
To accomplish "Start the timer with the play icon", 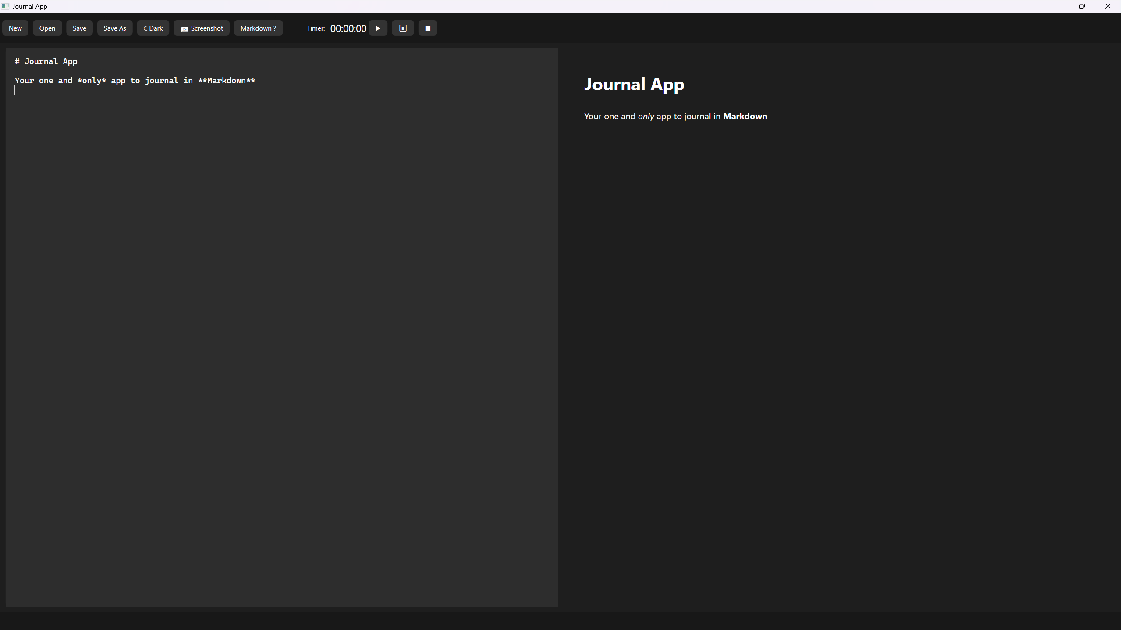I will [378, 28].
